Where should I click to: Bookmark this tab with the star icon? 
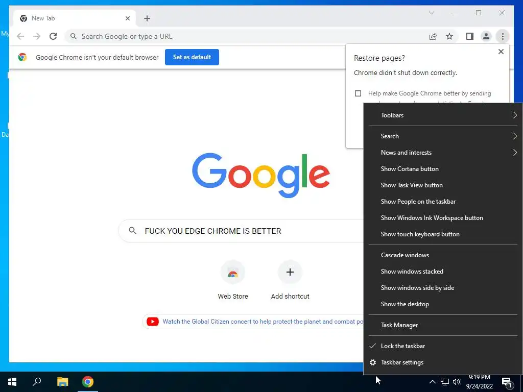click(449, 36)
